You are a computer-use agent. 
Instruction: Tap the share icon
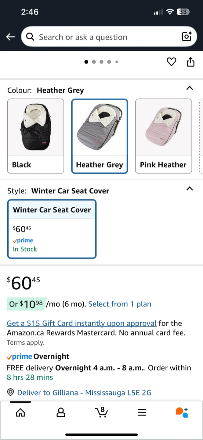tap(190, 62)
